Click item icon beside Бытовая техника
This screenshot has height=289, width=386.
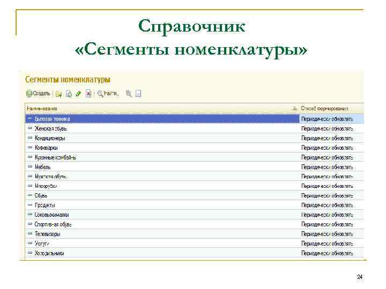click(x=30, y=118)
